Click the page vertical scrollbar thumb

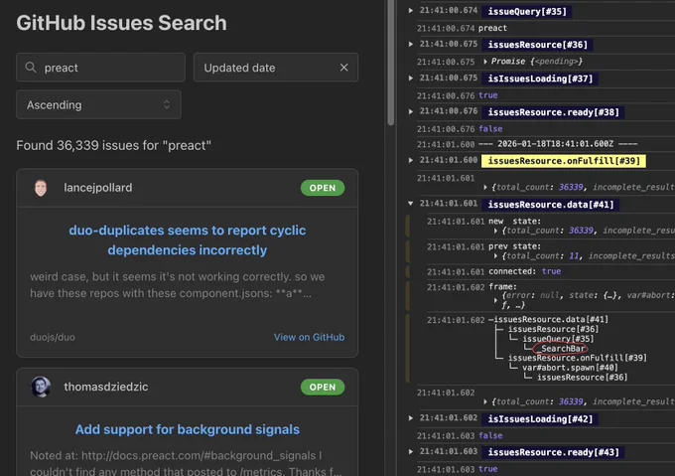click(x=390, y=63)
